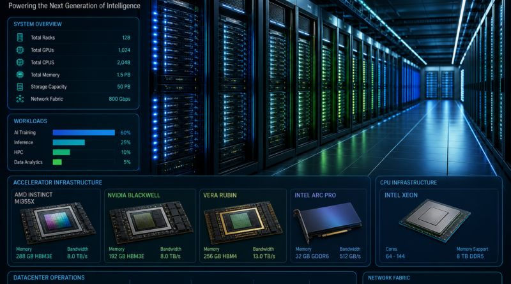The image size is (511, 284).
Task: Click the INTEL ARC PRO card title
Action: pos(315,195)
